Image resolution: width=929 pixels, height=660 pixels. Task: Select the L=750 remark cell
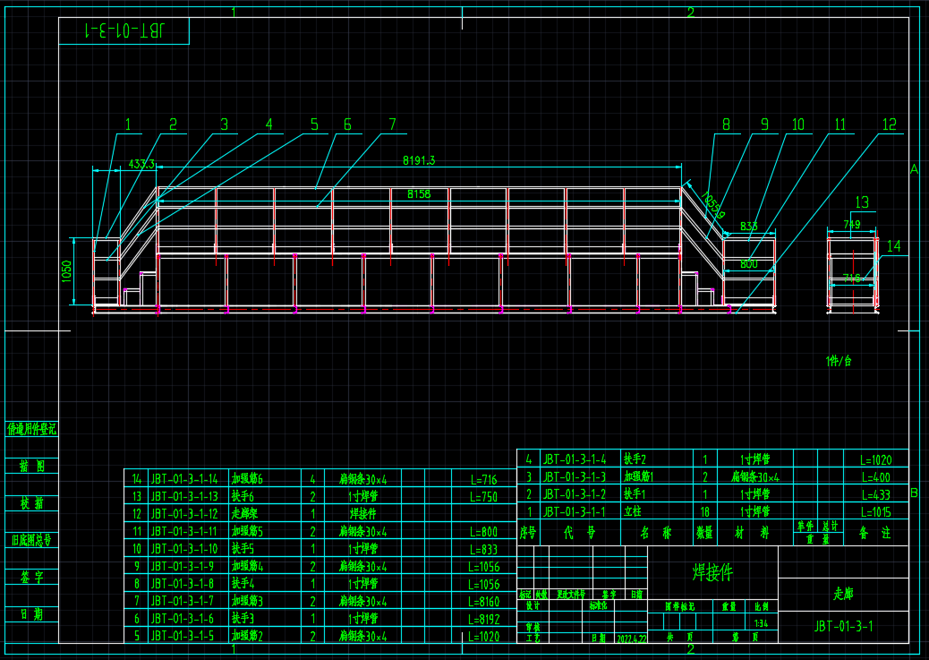tap(484, 497)
